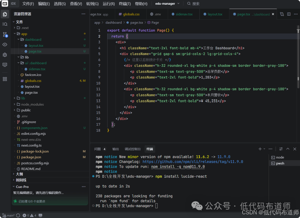
Task: Open the npm changelog GitHub link in terminal
Action: click(193, 162)
